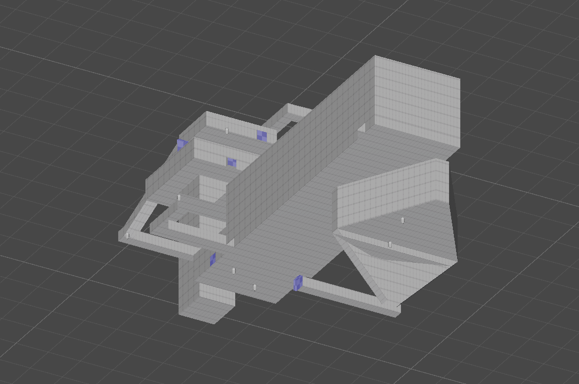This screenshot has width=579, height=384.
Task: Select the white capsule at the outer ramp corner
Action: [x=128, y=236]
